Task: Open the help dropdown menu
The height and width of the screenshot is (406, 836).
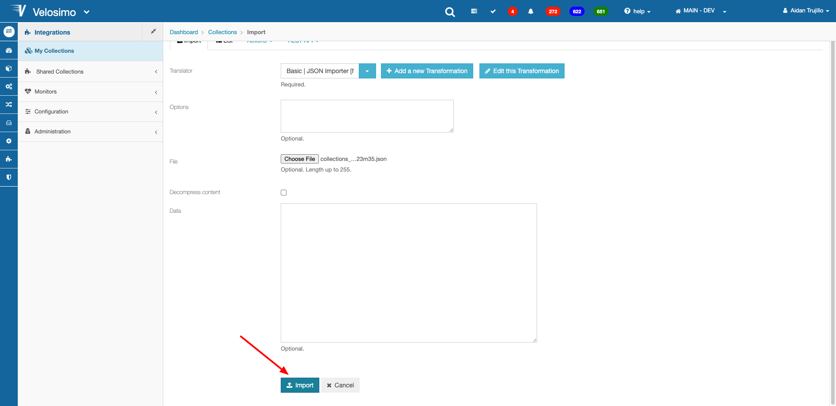Action: pyautogui.click(x=637, y=12)
